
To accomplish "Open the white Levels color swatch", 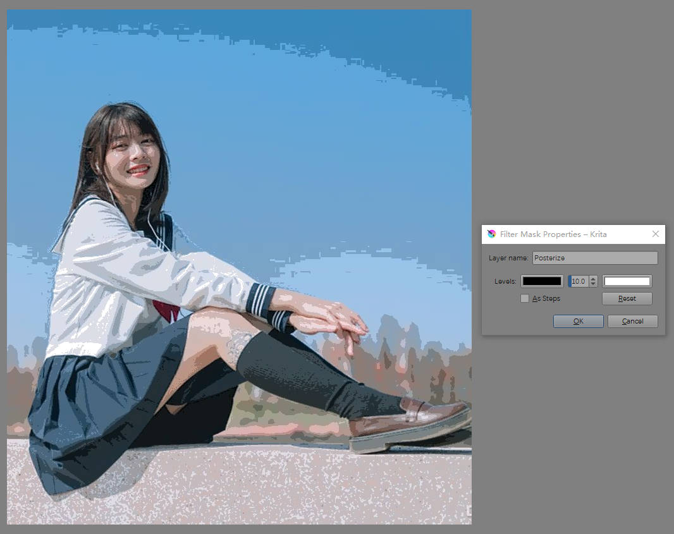I will click(627, 281).
